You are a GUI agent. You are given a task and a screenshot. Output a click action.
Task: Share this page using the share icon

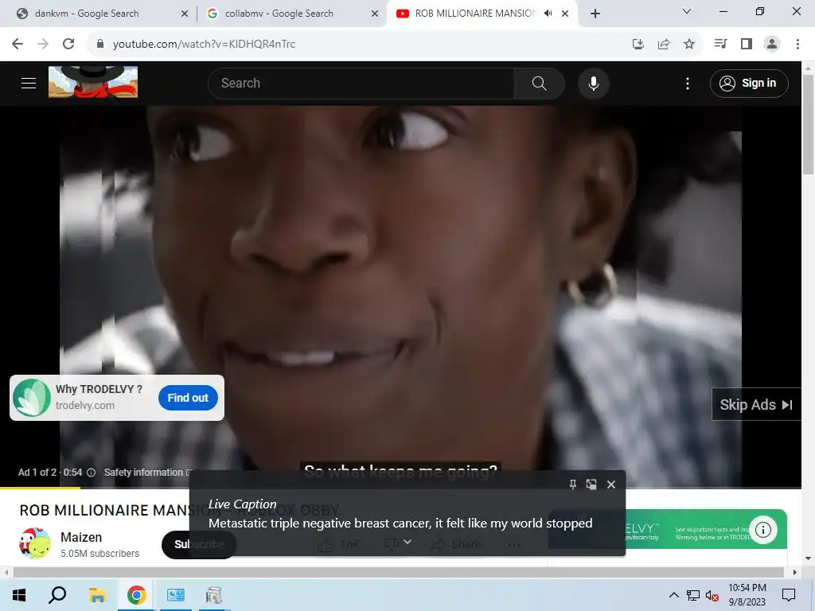coord(664,44)
